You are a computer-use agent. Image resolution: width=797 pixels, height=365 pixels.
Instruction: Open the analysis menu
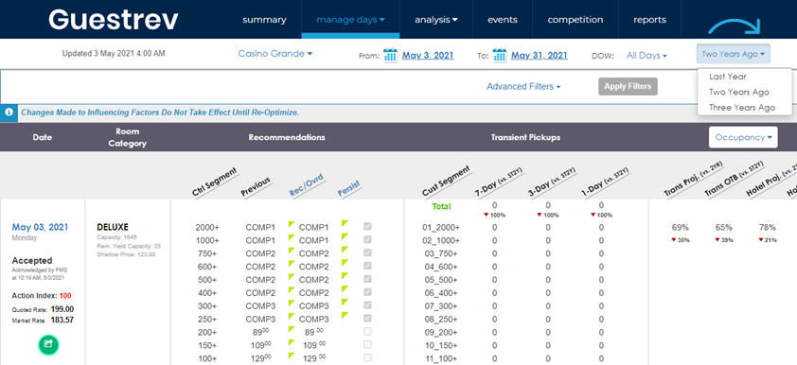click(436, 20)
